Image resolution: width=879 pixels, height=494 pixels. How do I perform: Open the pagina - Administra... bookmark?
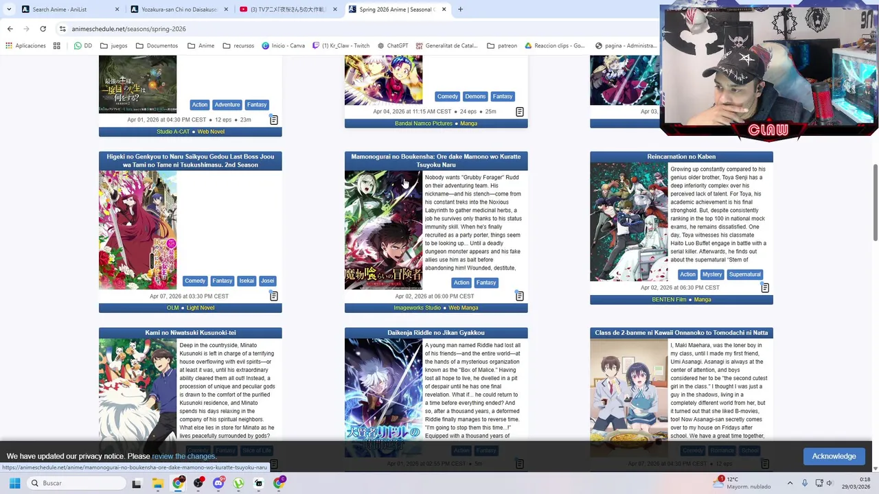[x=626, y=46]
